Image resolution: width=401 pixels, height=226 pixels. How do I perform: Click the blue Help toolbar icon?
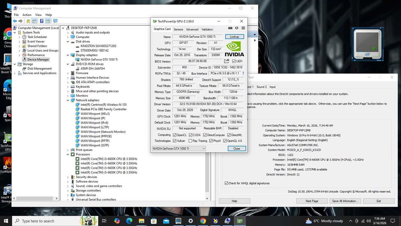click(41, 21)
